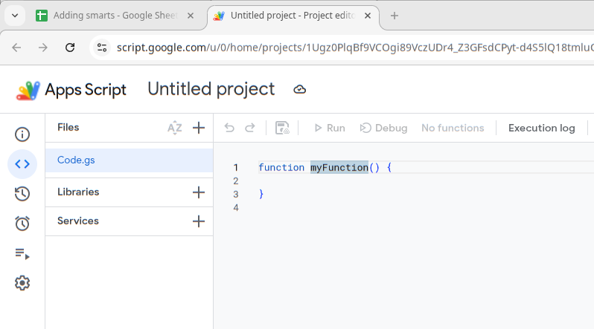Viewport: 594px width, 329px height.
Task: Click the function keyword in editor
Action: (x=281, y=168)
